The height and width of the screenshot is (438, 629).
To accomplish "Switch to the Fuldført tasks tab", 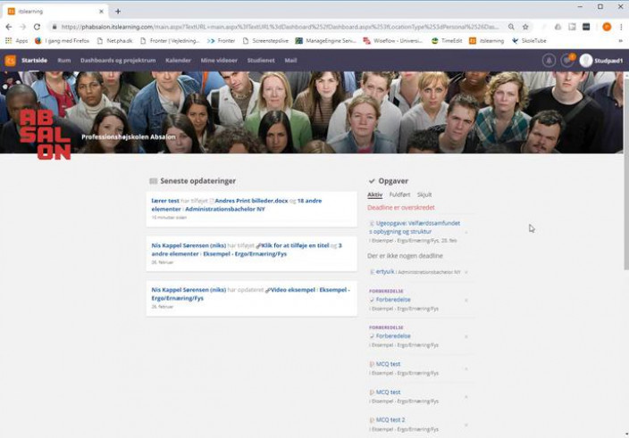I will pos(400,194).
